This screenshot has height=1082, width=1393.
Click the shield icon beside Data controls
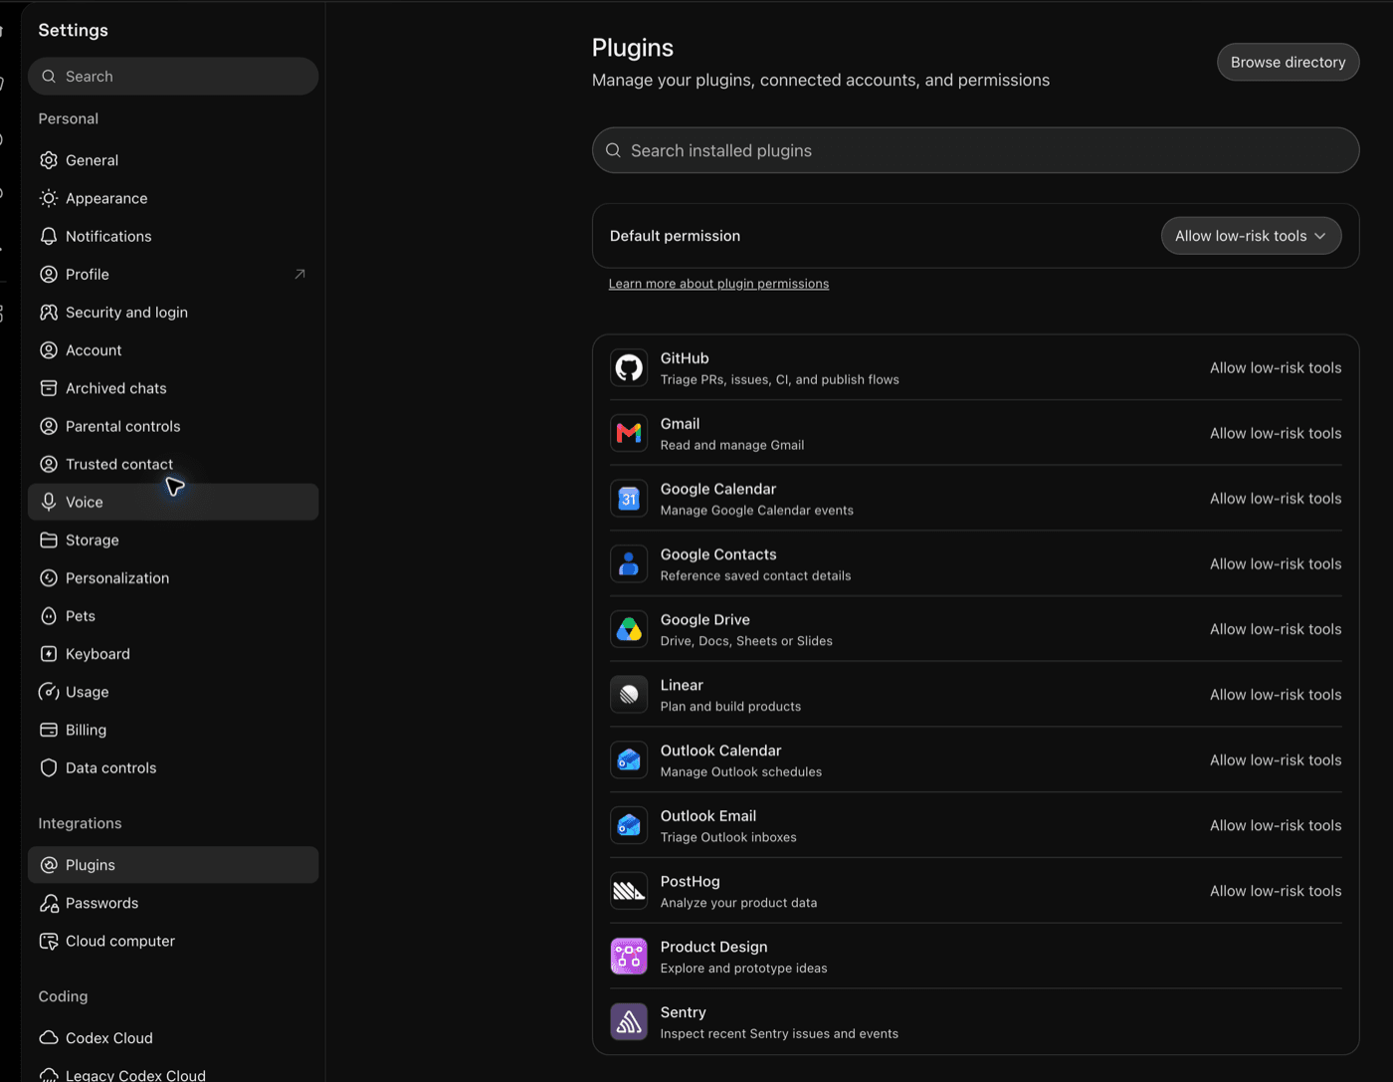pos(49,767)
